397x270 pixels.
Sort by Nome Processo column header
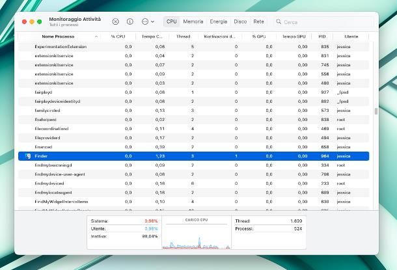[58, 36]
